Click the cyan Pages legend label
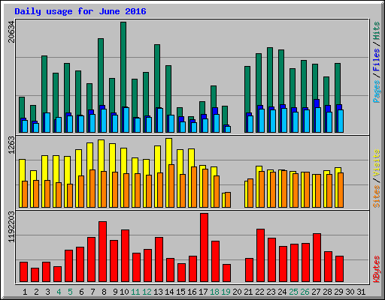The image size is (385, 300). 377,91
